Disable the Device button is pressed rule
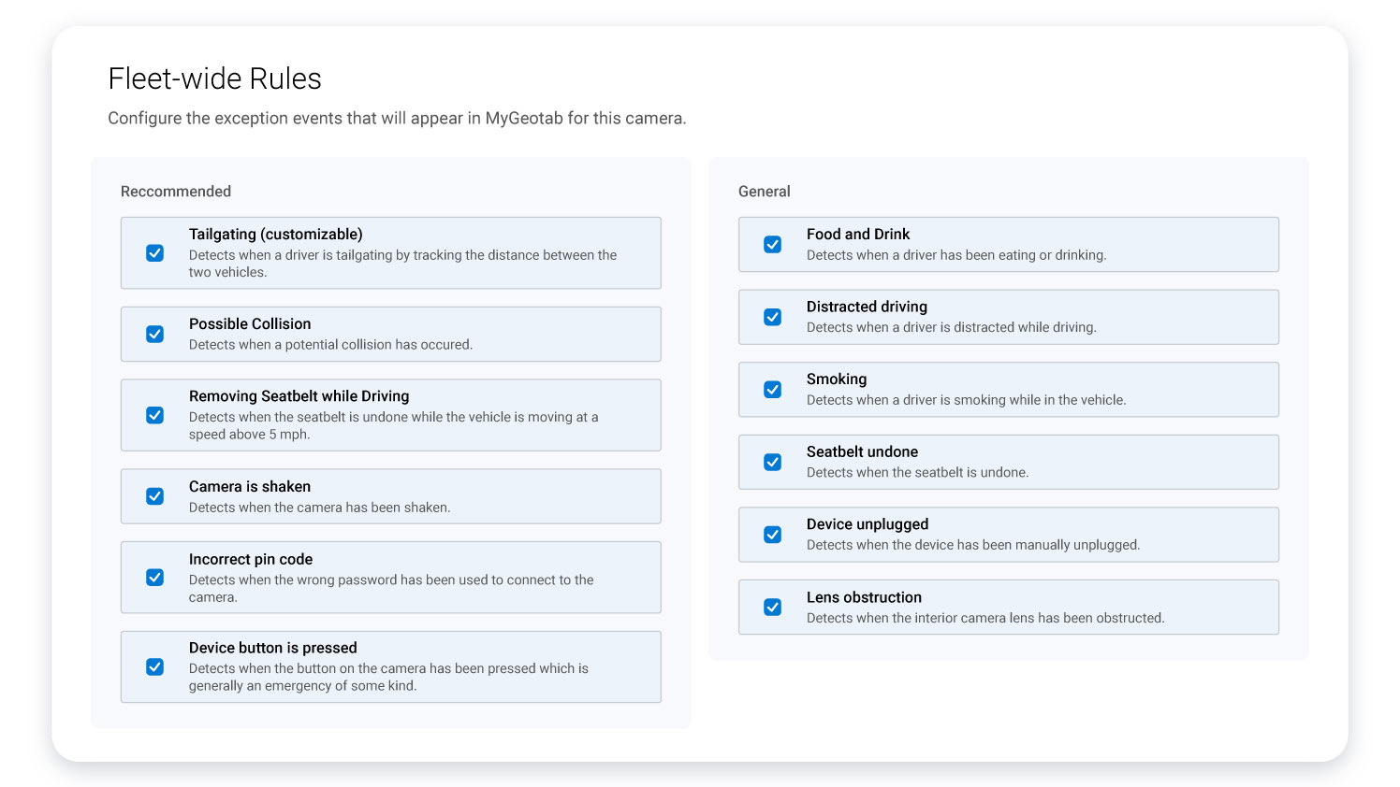The height and width of the screenshot is (787, 1400). point(155,666)
